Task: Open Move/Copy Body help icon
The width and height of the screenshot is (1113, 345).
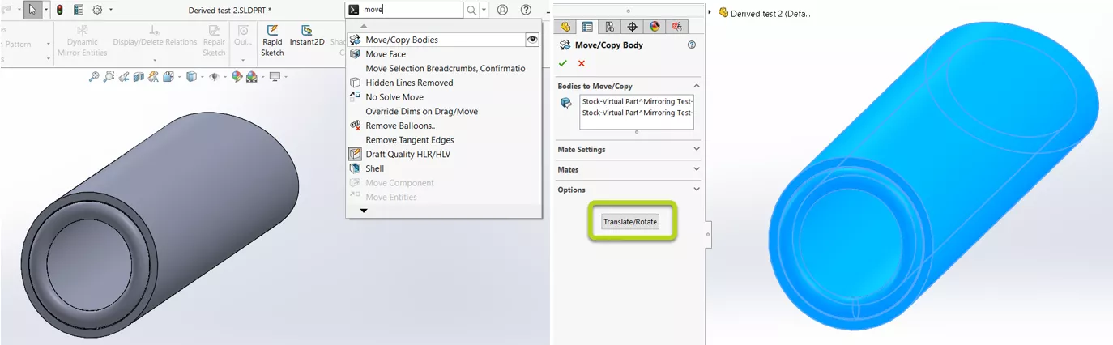Action: pos(692,45)
